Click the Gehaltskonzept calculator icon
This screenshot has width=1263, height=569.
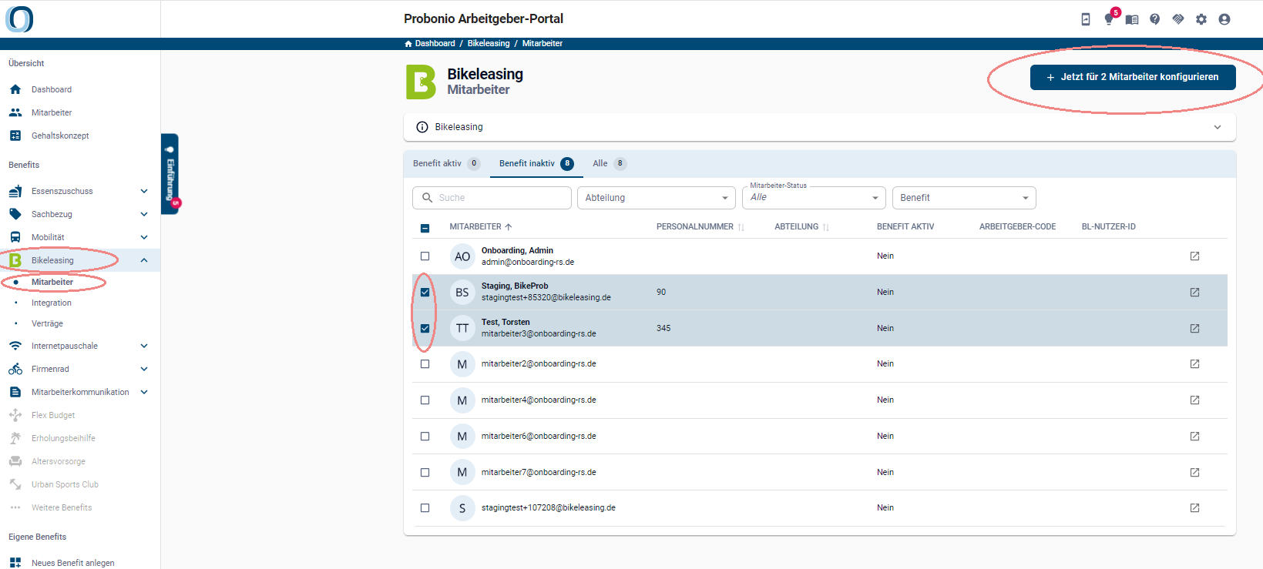click(x=15, y=136)
